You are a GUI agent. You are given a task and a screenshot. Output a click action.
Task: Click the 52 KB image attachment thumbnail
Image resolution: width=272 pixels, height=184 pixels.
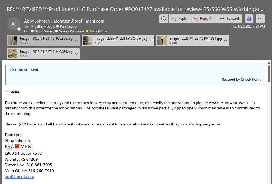(13, 41)
